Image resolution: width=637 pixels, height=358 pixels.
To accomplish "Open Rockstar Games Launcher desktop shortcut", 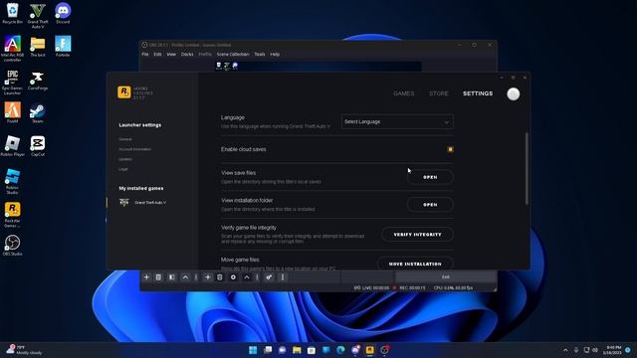I will click(x=13, y=215).
